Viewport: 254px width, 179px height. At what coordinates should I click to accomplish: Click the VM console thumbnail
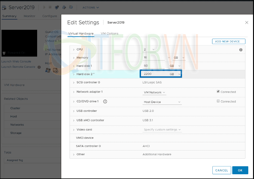[19, 43]
